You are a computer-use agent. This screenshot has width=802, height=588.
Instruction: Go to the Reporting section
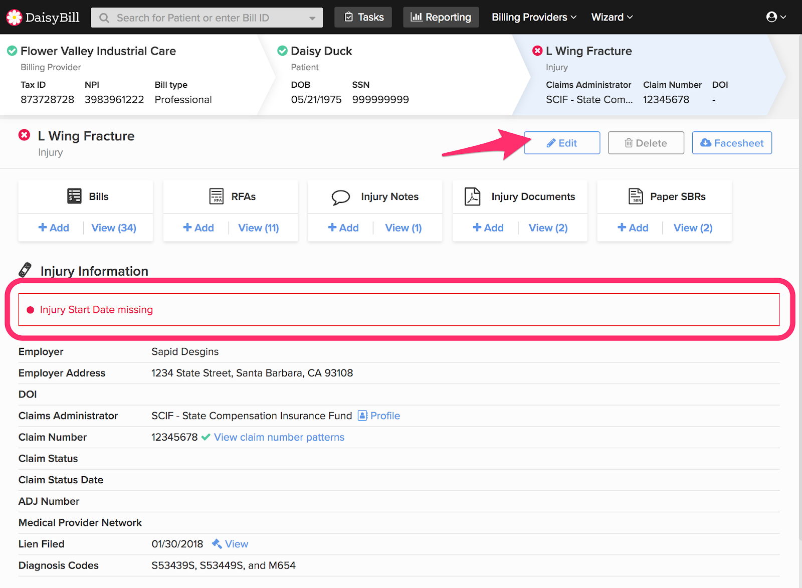tap(441, 17)
